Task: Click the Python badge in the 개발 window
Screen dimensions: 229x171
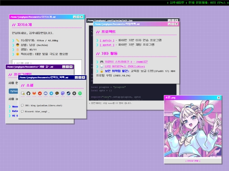Action: tap(14, 91)
